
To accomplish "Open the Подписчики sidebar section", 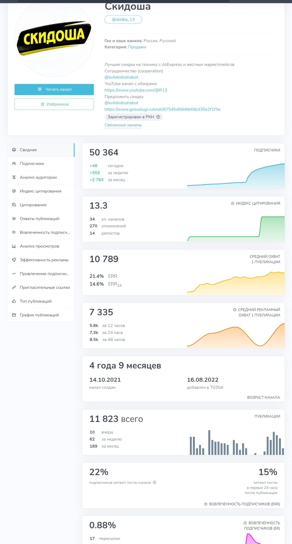I will coord(41,164).
